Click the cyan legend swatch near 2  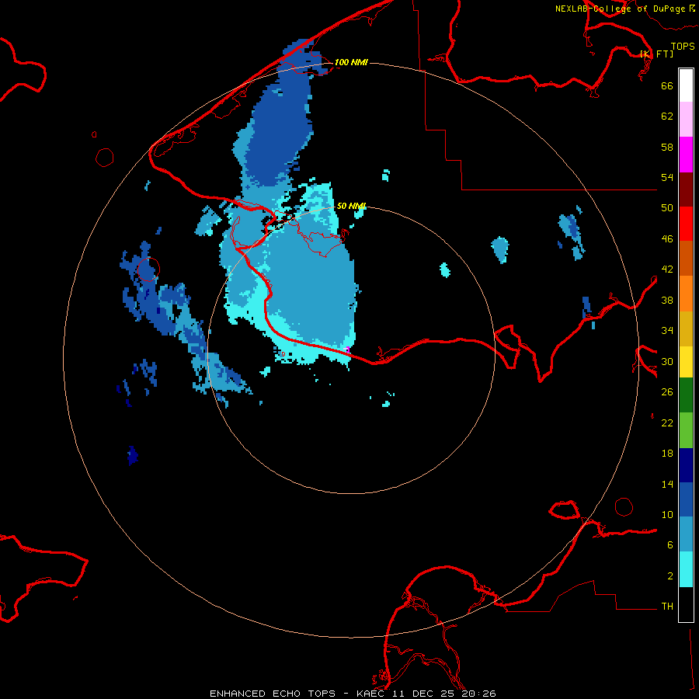point(686,569)
